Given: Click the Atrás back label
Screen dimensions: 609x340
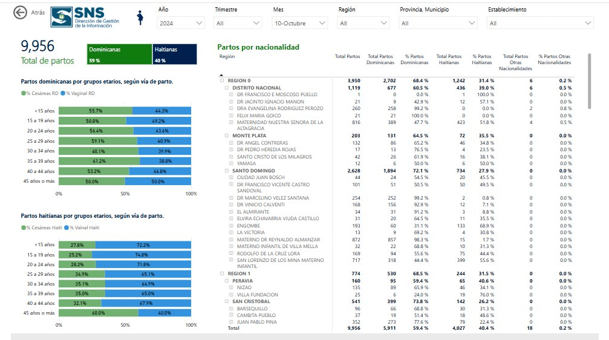Looking at the screenshot, I should (38, 13).
